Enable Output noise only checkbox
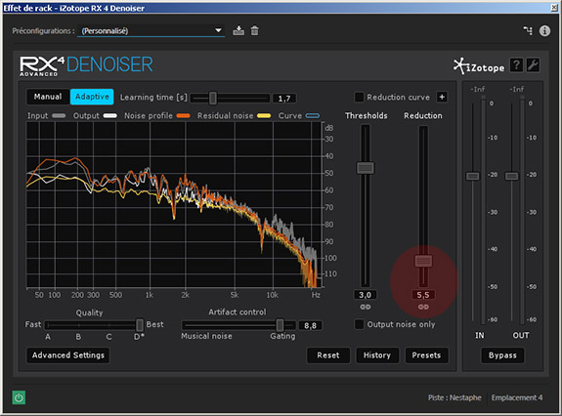The height and width of the screenshot is (416, 562). [359, 324]
